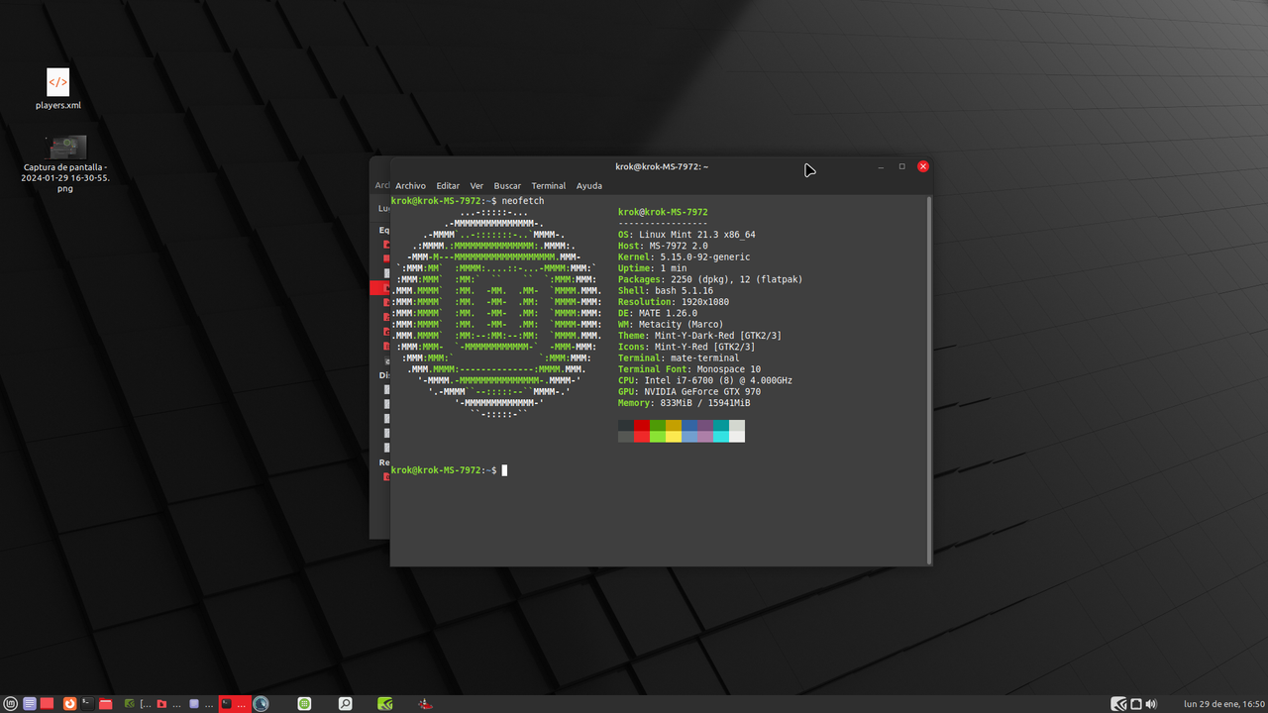Image resolution: width=1268 pixels, height=713 pixels.
Task: Click the CPU: Intel i7-6700 line
Action: (x=705, y=380)
